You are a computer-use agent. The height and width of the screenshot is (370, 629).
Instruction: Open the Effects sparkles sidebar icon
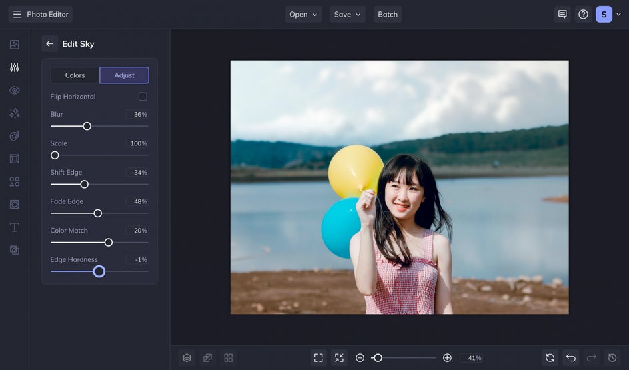pos(15,113)
